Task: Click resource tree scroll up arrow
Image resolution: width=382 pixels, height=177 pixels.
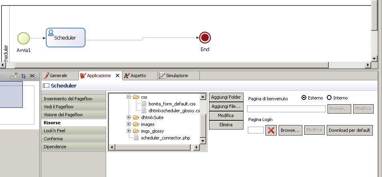Action: tap(203, 97)
